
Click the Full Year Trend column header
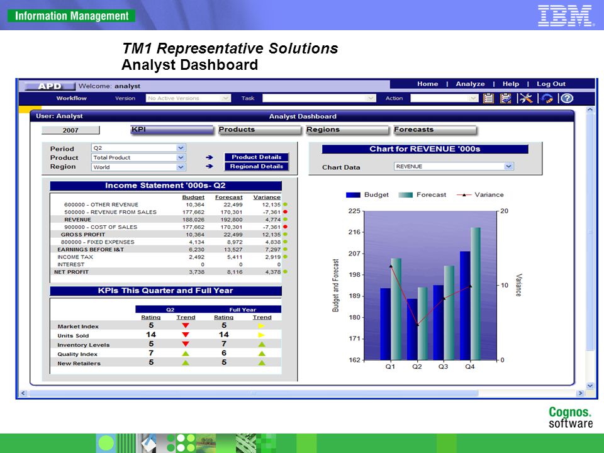(x=262, y=317)
